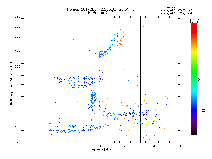Click the colorbar tick label '-100'
212x159 pixels.
pos(202,111)
